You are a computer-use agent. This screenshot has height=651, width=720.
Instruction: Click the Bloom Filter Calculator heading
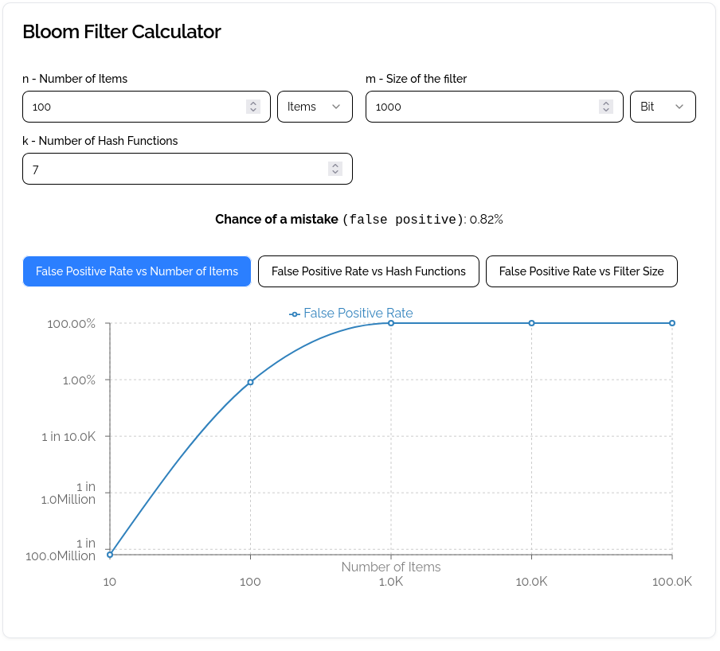(122, 32)
